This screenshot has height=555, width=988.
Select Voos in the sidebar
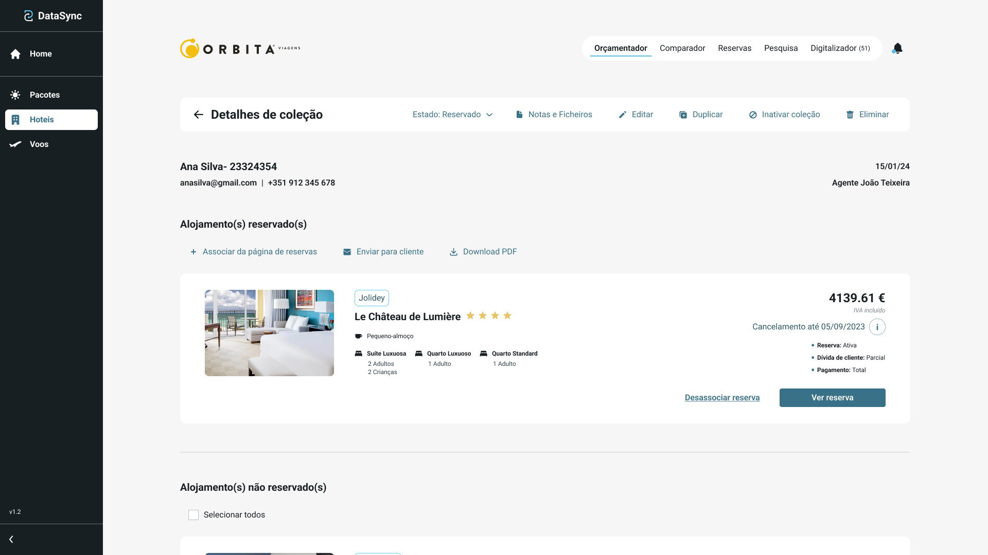pos(39,144)
